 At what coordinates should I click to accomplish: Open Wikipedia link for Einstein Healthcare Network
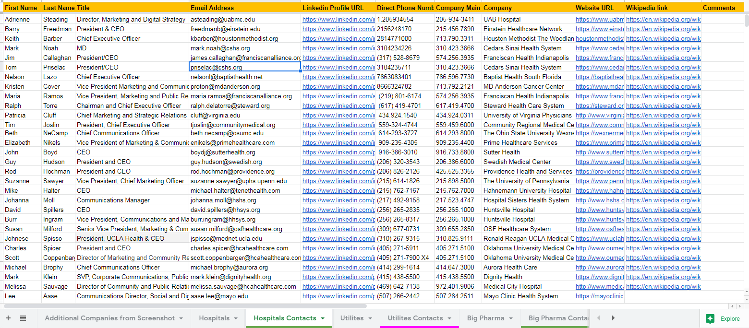[663, 29]
